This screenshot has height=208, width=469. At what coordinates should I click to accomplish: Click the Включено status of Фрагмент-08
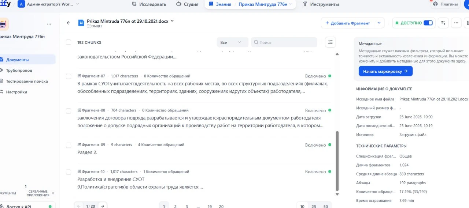coord(318,110)
